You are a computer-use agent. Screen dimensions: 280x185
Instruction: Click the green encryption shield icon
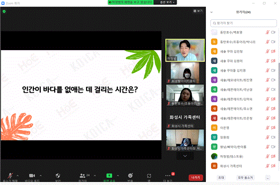[x=4, y=11]
